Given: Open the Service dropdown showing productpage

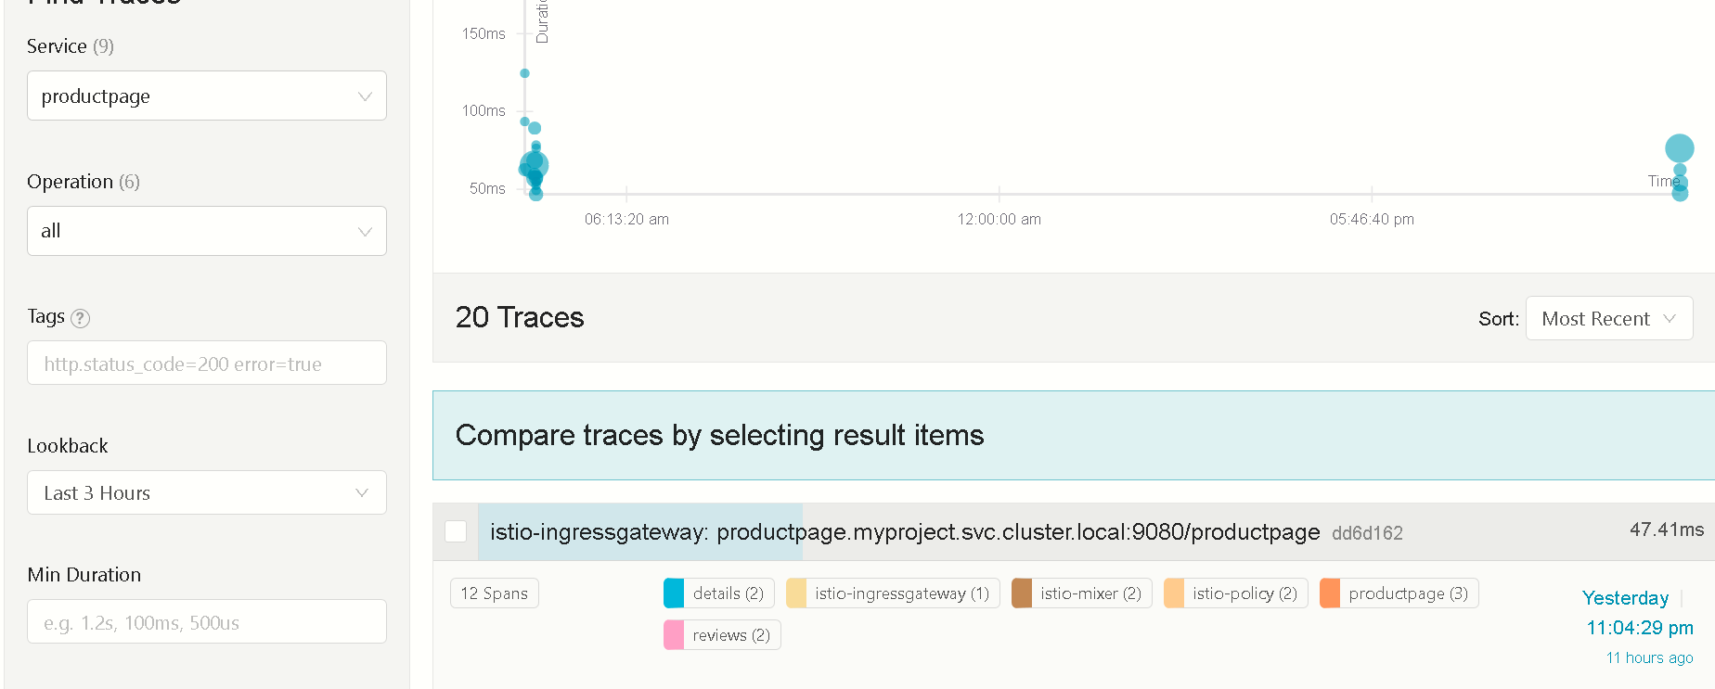Looking at the screenshot, I should pos(206,96).
